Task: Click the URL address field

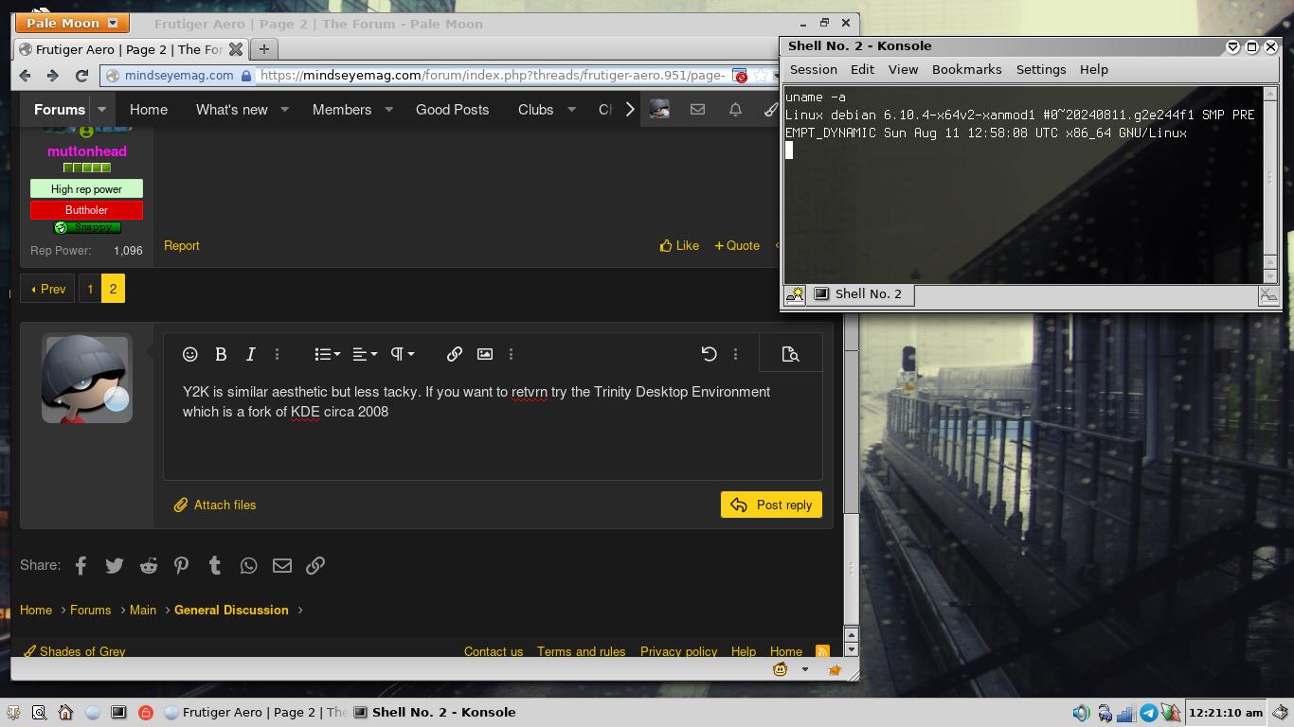Action: pyautogui.click(x=493, y=76)
